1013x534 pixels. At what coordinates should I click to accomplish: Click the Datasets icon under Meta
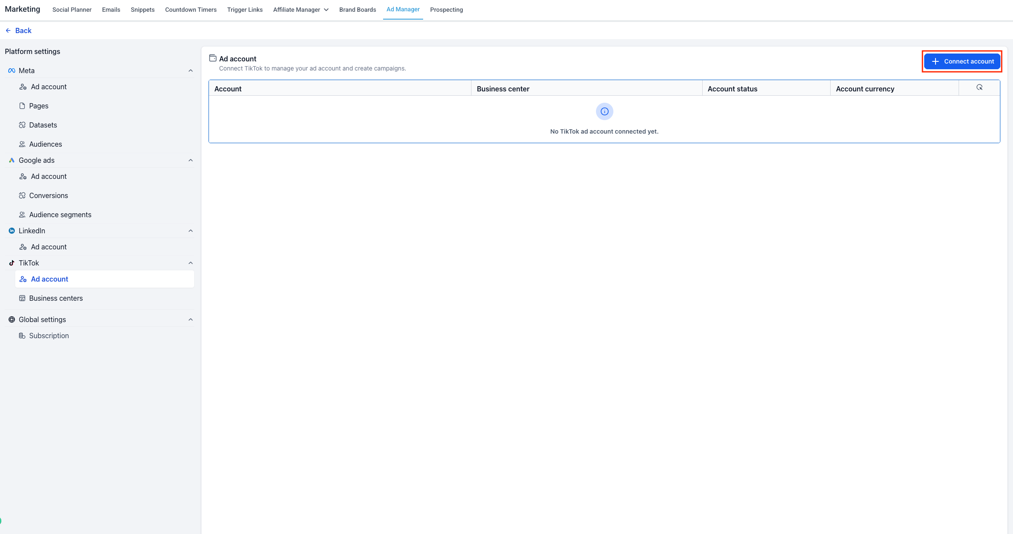pyautogui.click(x=22, y=125)
